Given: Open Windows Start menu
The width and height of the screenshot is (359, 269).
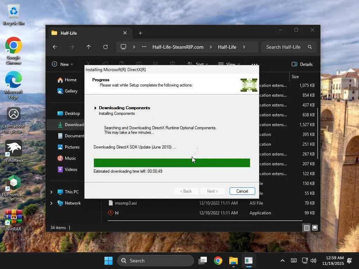Looking at the screenshot, I should pyautogui.click(x=108, y=261).
